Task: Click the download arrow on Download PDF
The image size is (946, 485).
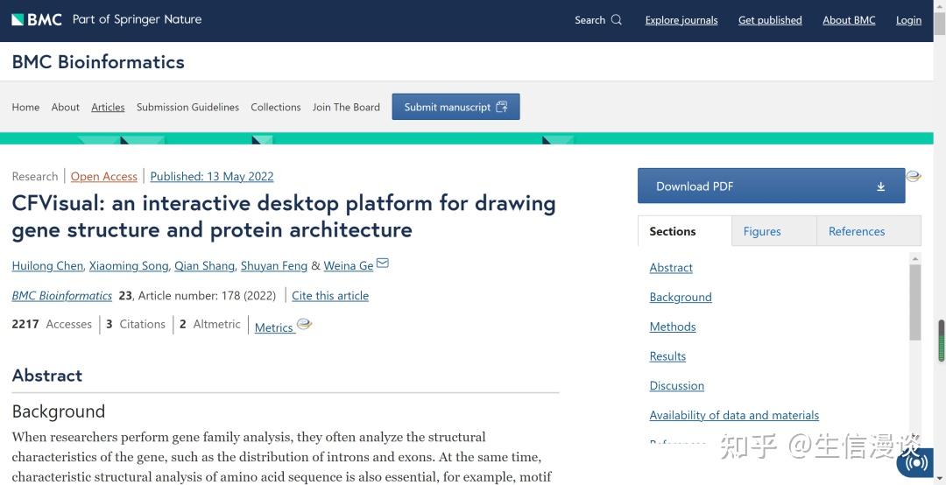Action: (881, 187)
